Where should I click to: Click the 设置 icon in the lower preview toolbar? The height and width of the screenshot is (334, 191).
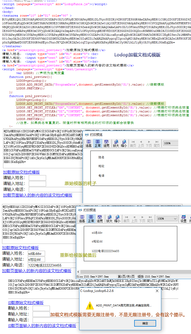183,219
